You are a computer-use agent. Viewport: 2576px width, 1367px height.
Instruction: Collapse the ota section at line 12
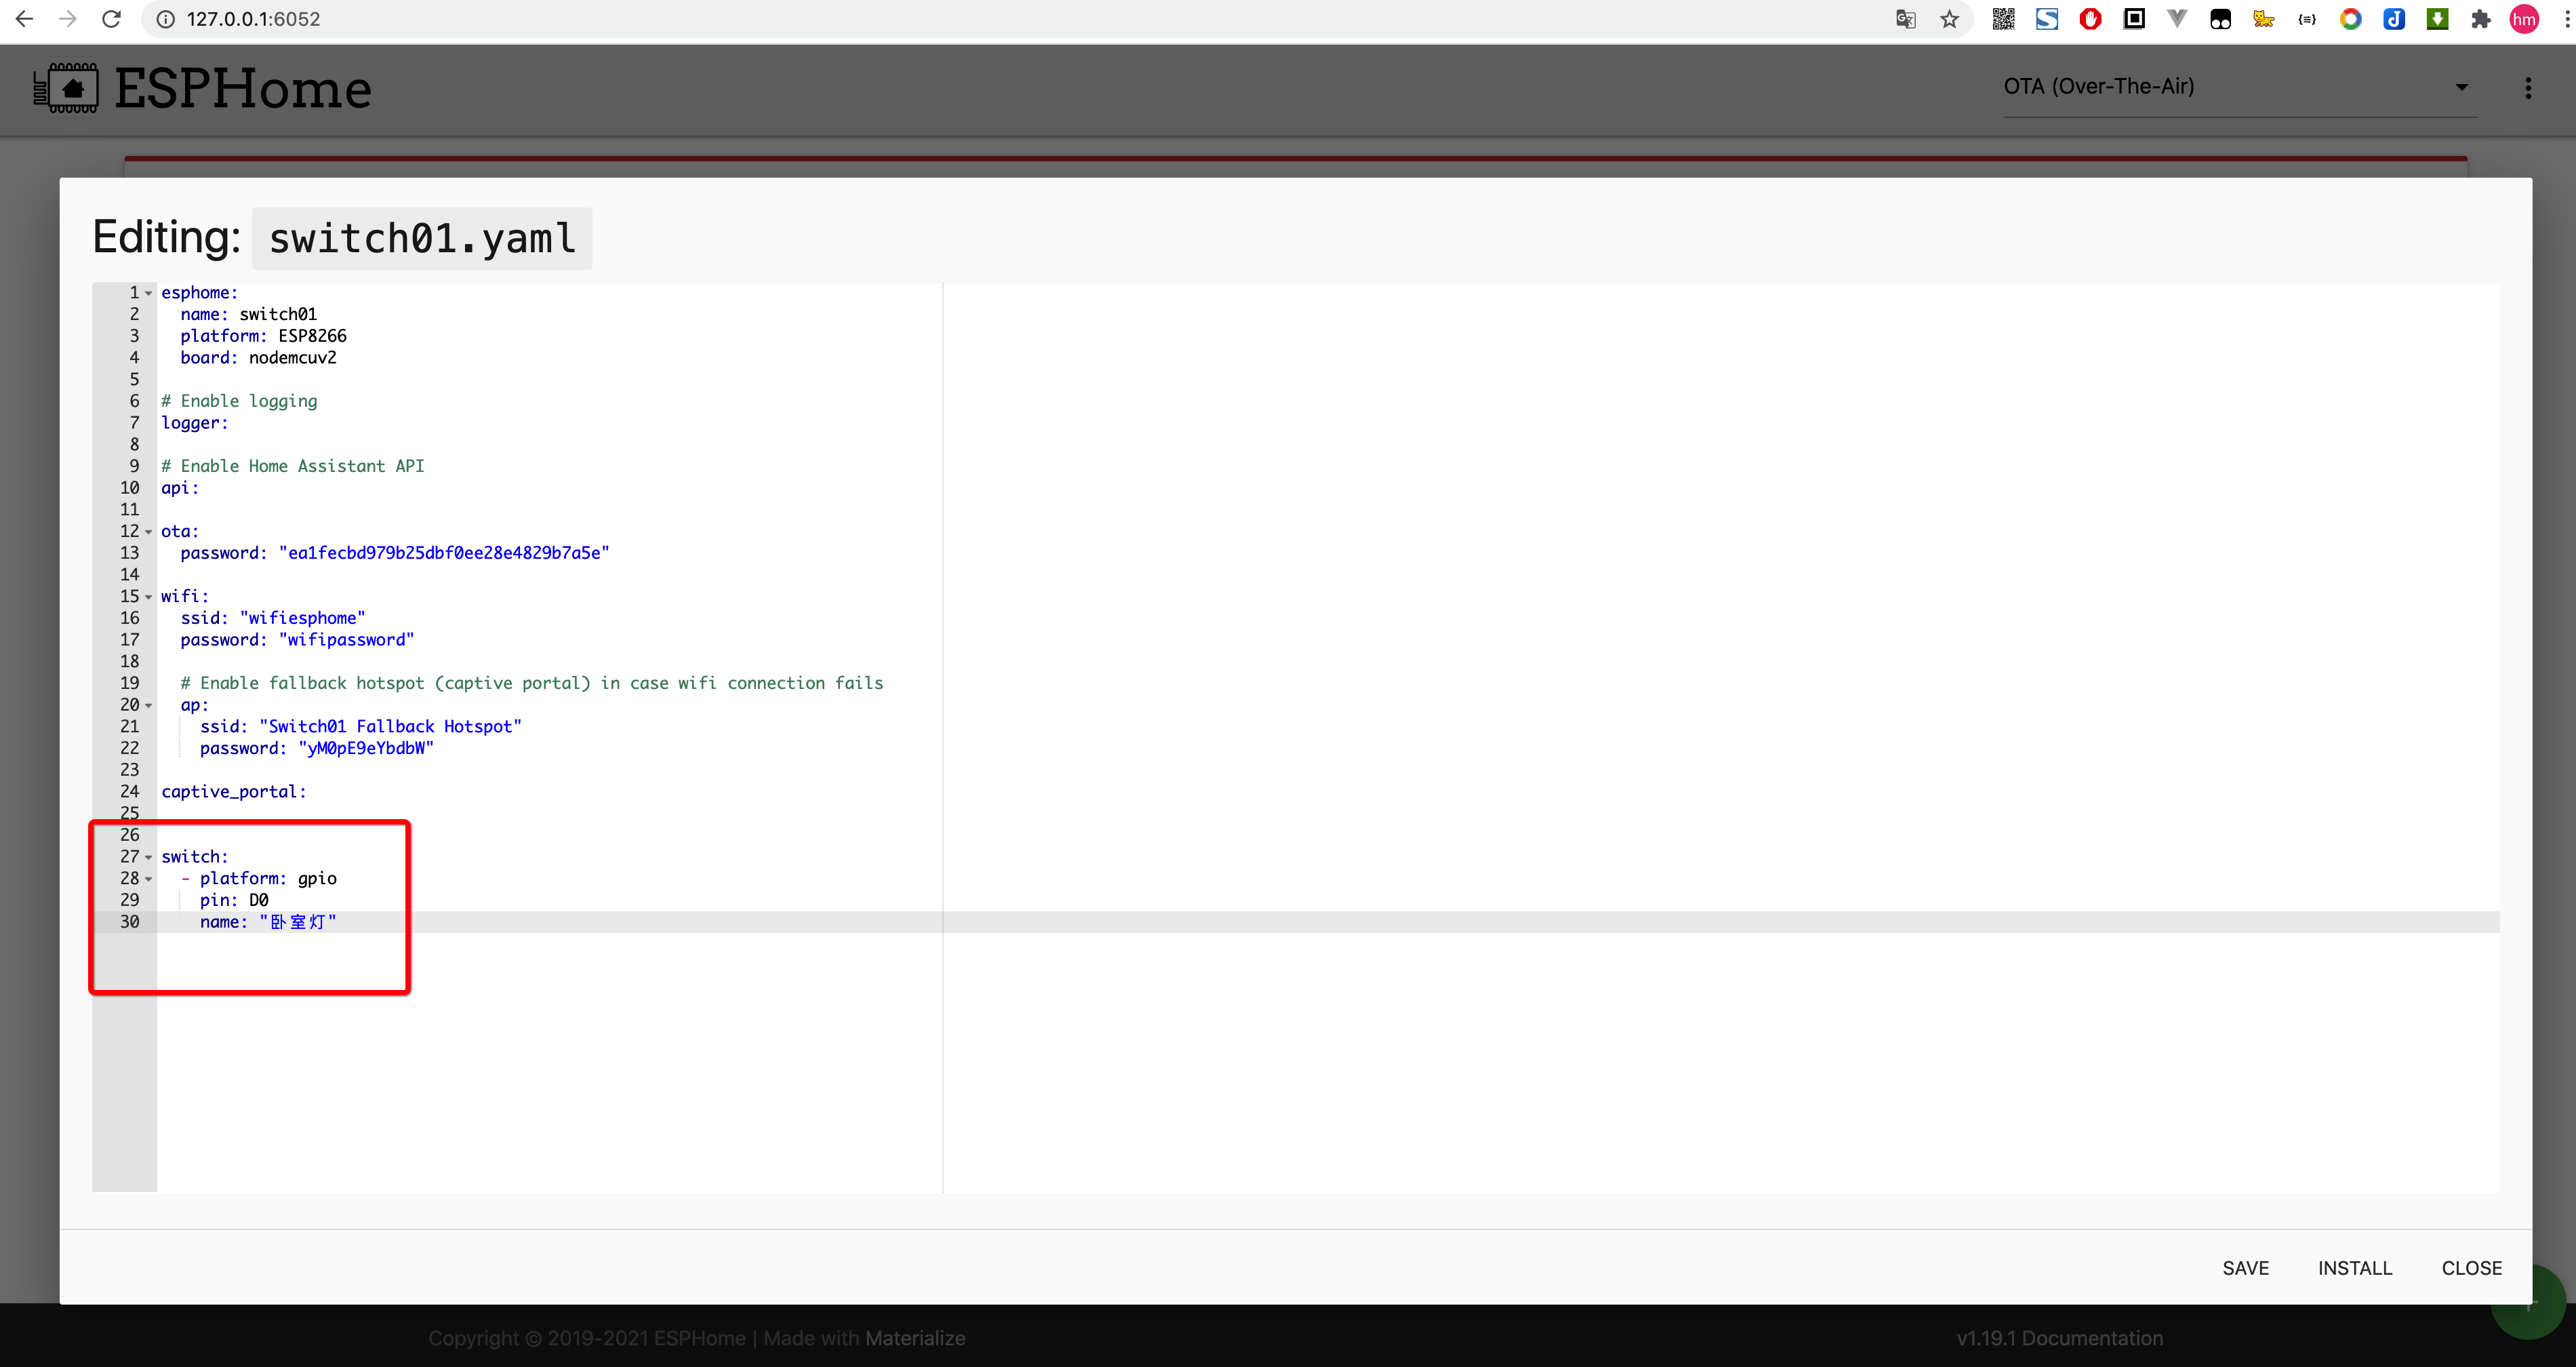149,532
